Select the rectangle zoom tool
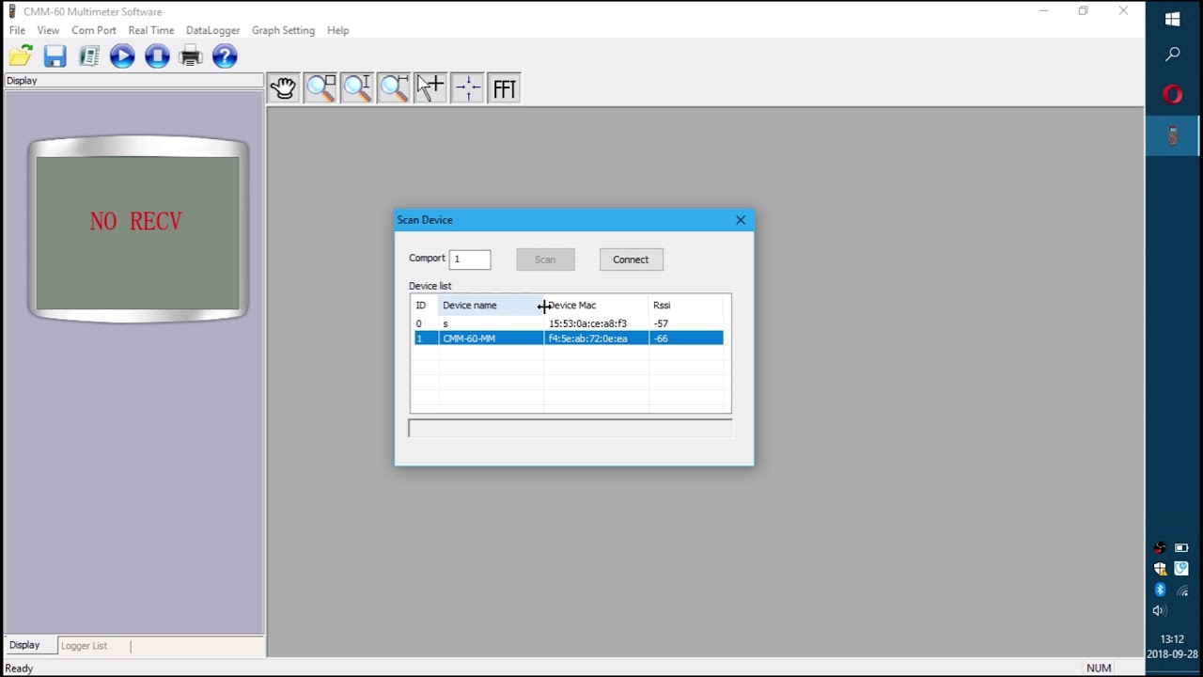This screenshot has height=677, width=1203. (320, 88)
